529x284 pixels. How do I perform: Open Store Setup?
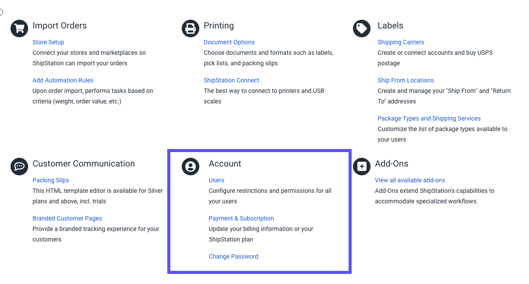[x=48, y=42]
